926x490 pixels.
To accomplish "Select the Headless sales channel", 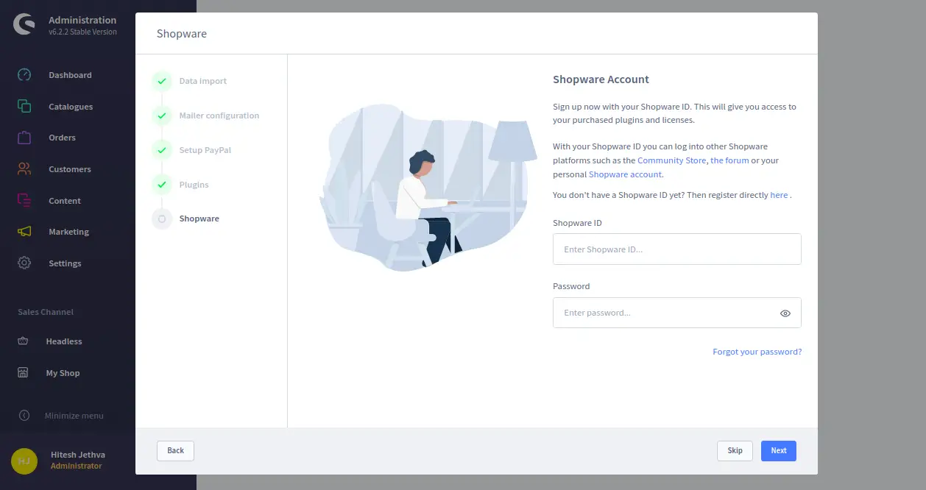I will coord(64,341).
